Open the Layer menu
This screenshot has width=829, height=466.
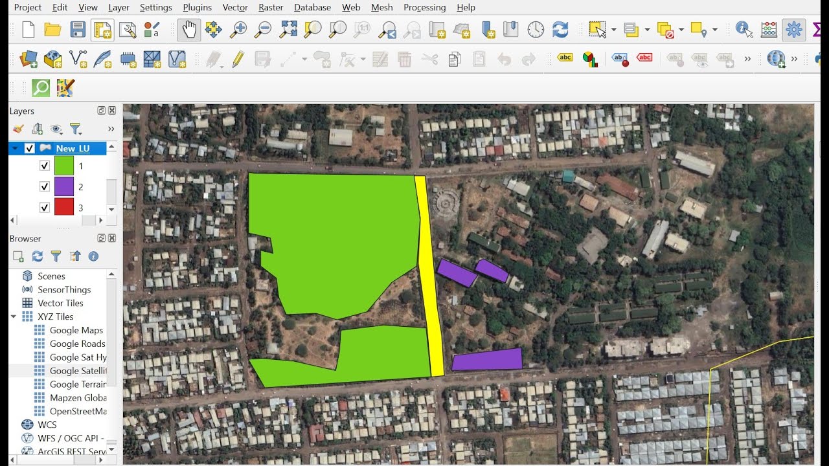click(119, 7)
